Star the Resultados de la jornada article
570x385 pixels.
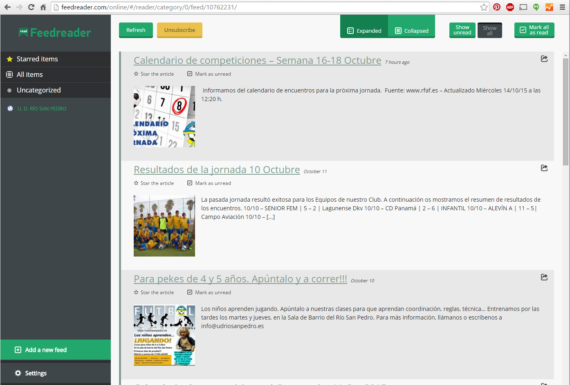[154, 183]
